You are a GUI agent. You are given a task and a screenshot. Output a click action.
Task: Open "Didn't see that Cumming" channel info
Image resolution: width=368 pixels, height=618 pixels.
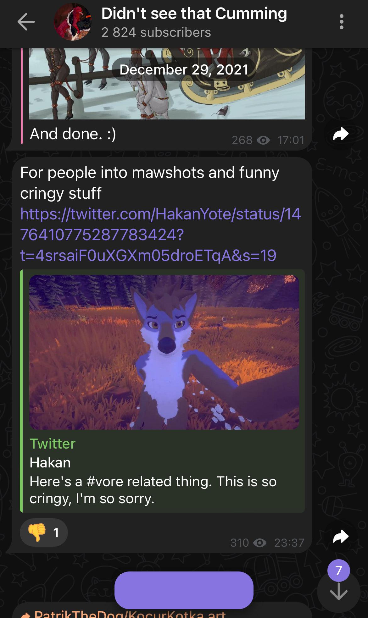(194, 14)
